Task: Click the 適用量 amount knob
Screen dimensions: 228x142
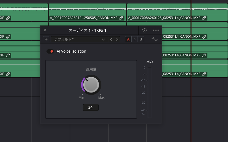Action: click(x=91, y=85)
